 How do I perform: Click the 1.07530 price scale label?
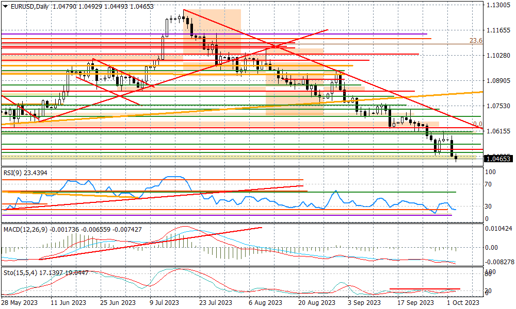(498, 106)
